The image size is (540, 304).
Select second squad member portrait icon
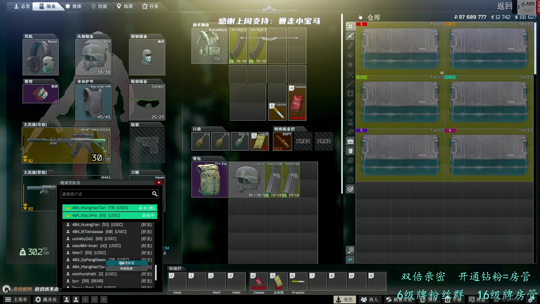(x=76, y=299)
